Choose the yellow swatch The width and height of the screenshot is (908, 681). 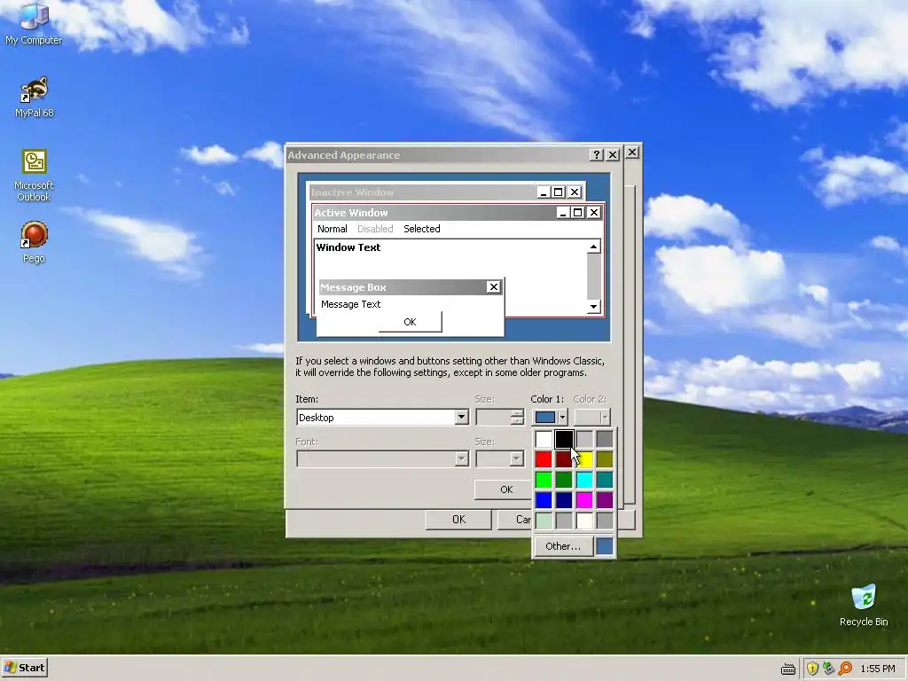pyautogui.click(x=583, y=459)
